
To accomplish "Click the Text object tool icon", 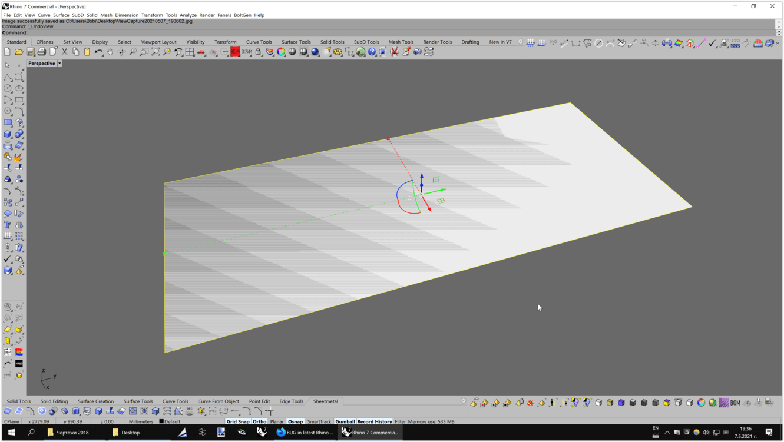I will click(x=8, y=225).
